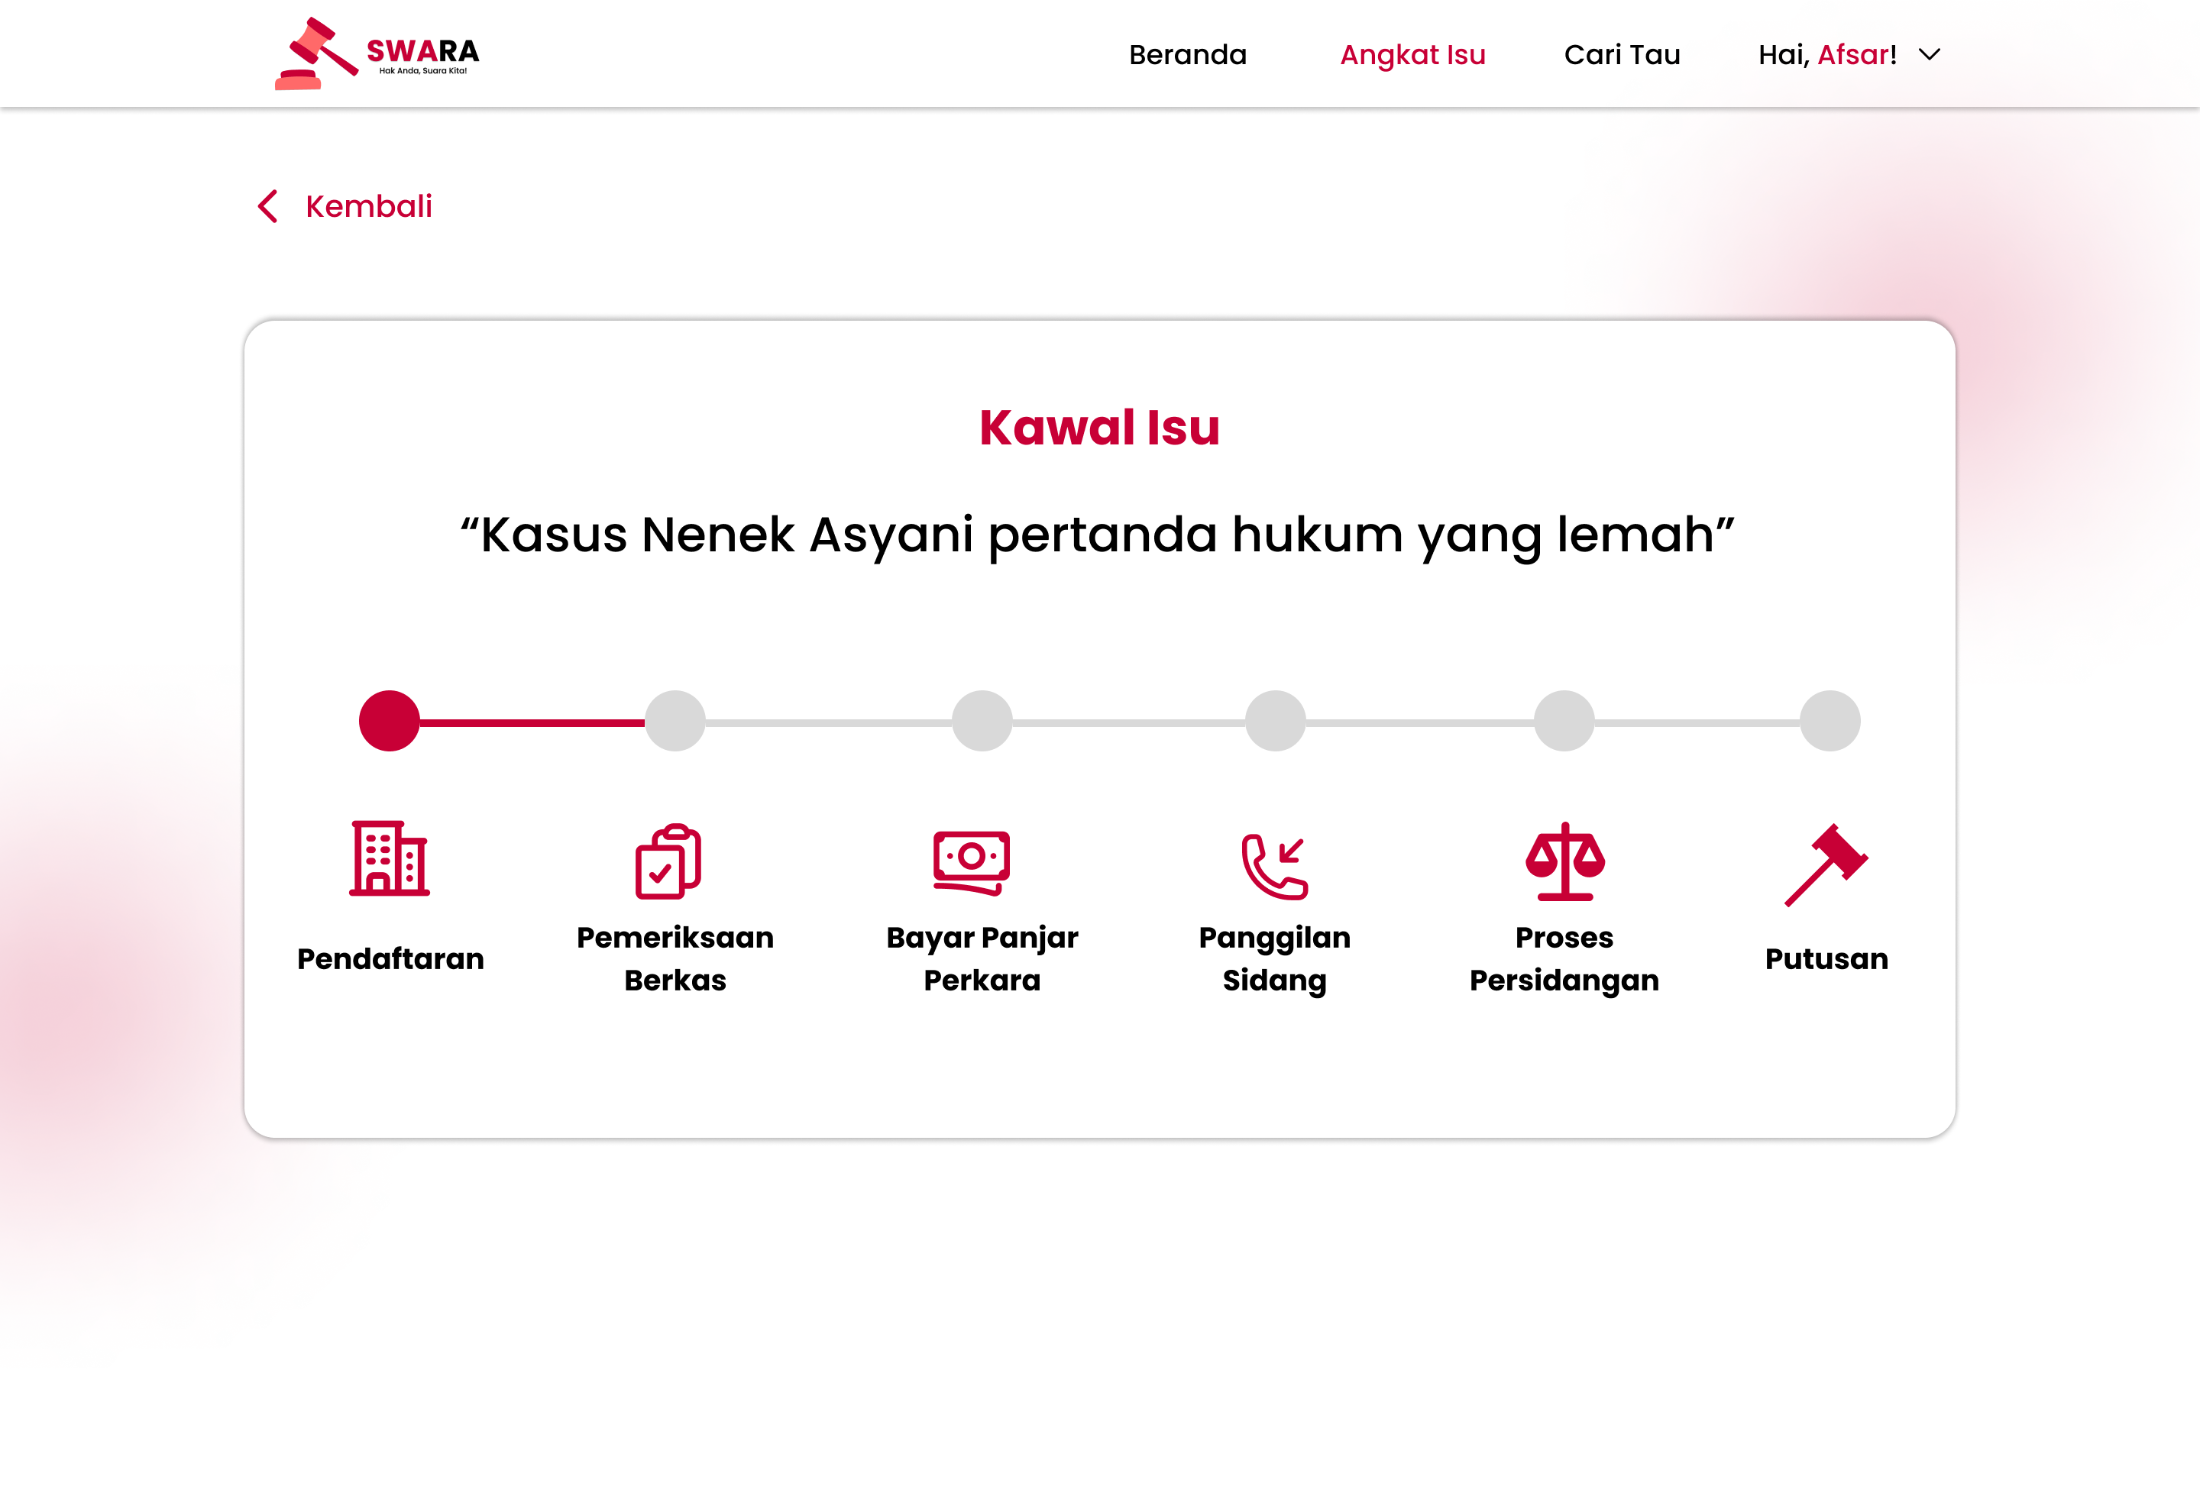Click the Bayar Panjar Perkara money icon
Image resolution: width=2200 pixels, height=1512 pixels.
click(x=971, y=861)
